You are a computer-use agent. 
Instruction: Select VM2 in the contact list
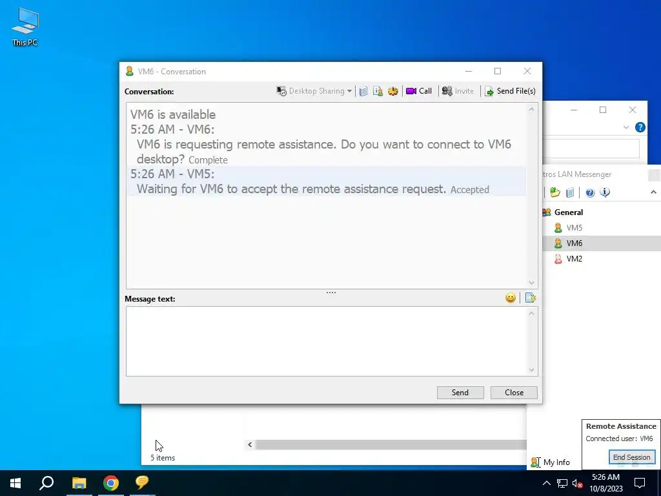coord(574,259)
